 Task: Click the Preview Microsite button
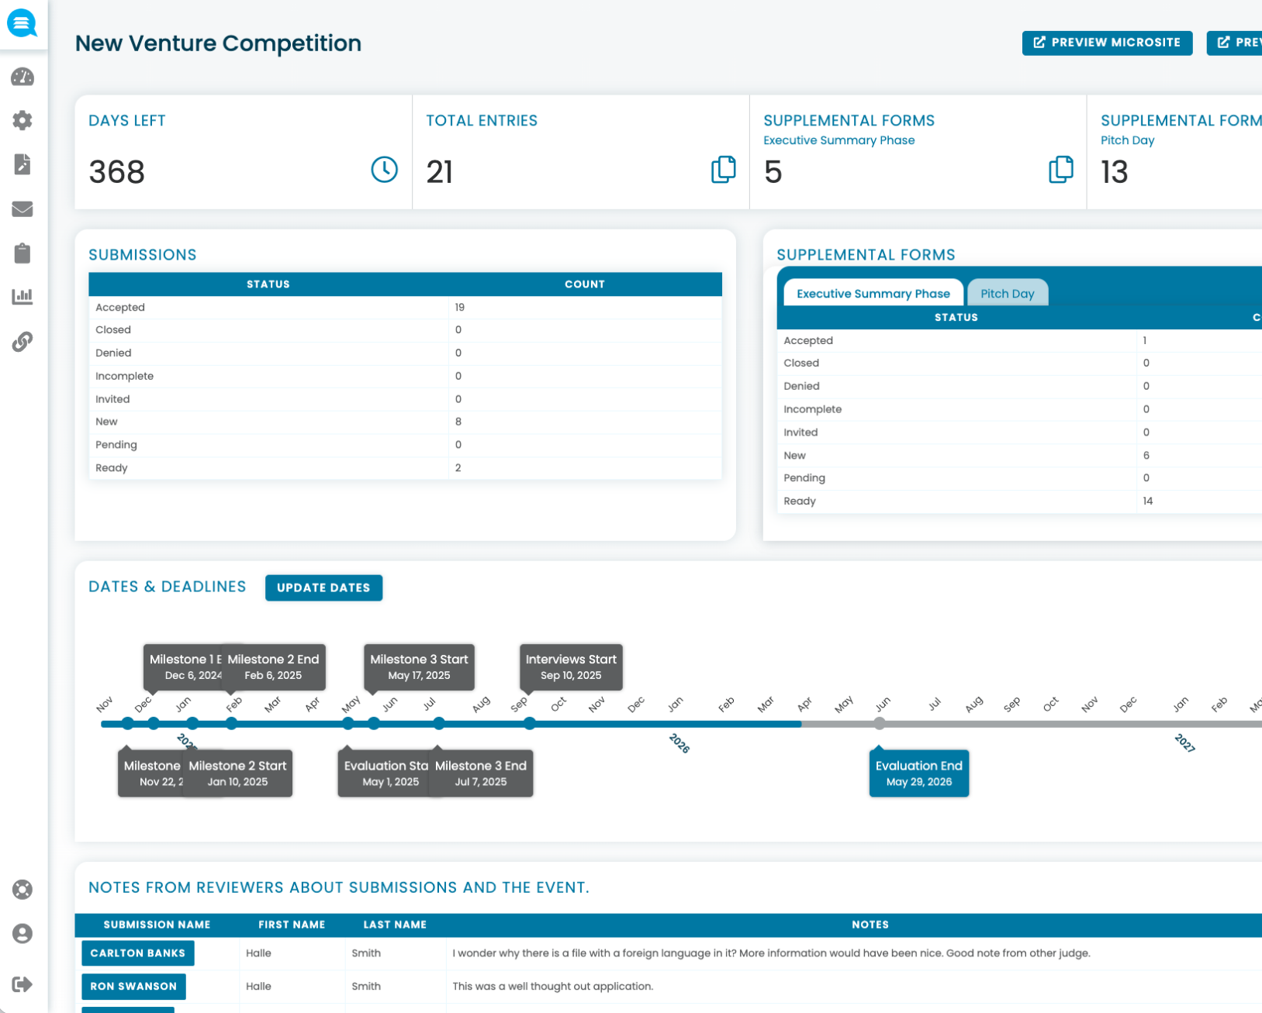(x=1107, y=43)
